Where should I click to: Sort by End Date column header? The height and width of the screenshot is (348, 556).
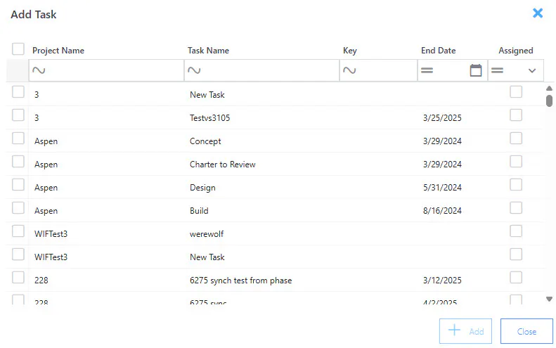(439, 51)
